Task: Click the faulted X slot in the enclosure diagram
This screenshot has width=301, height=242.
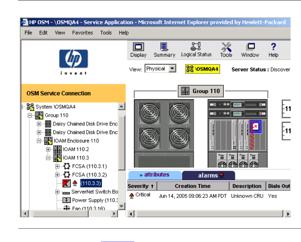Action: pyautogui.click(x=255, y=126)
